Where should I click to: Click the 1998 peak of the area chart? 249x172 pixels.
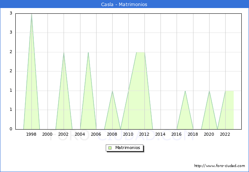(x=31, y=14)
